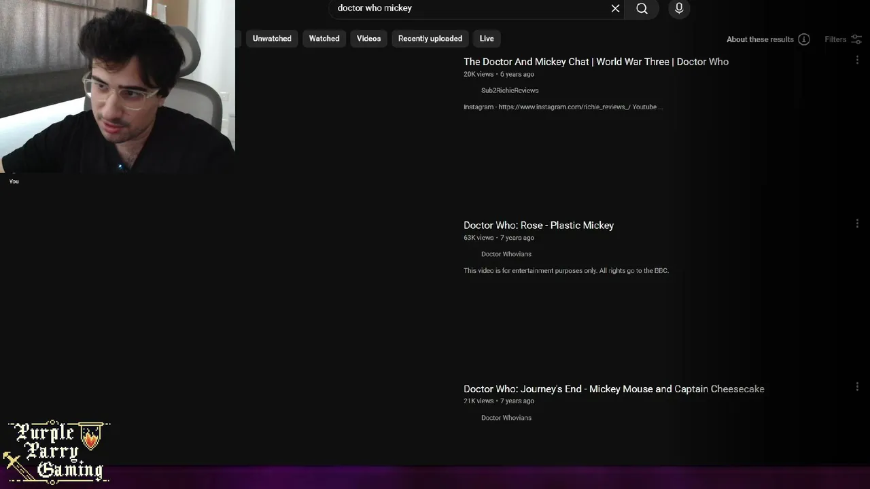
Task: Open more options for Journey's End video
Action: pyautogui.click(x=857, y=386)
